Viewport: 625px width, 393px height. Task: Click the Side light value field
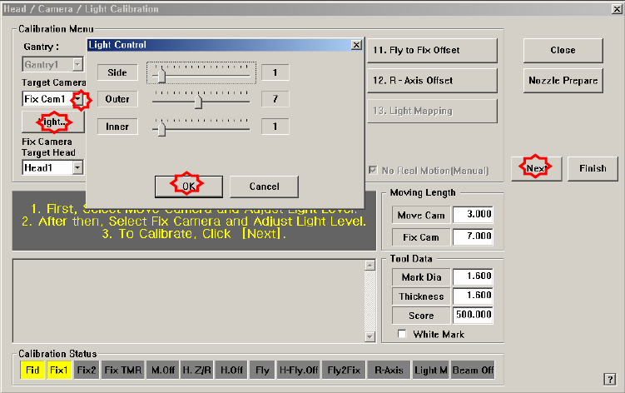pyautogui.click(x=275, y=72)
